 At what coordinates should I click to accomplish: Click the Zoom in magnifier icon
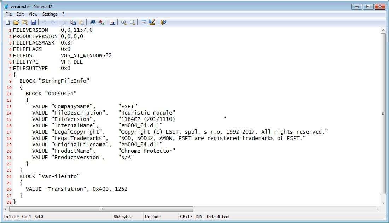point(124,22)
